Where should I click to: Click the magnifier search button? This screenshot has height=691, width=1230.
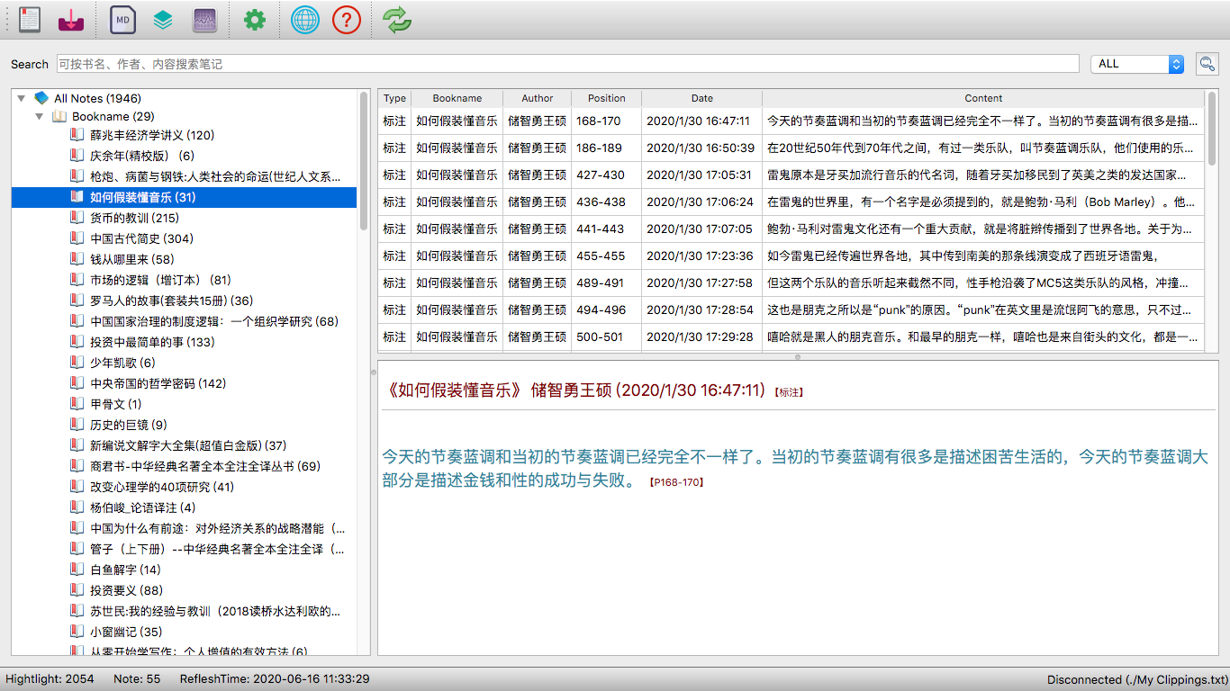(1207, 64)
